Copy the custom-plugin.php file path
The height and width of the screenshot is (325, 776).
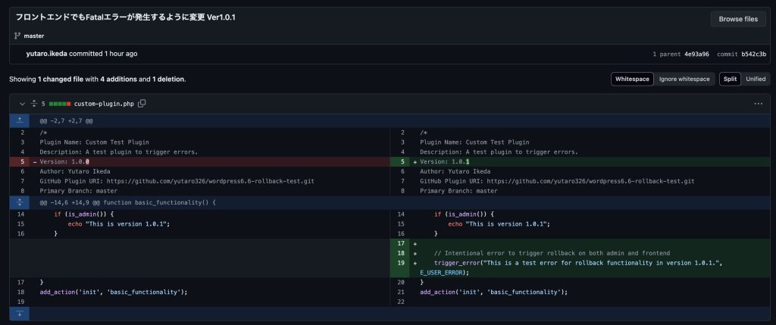pos(142,103)
